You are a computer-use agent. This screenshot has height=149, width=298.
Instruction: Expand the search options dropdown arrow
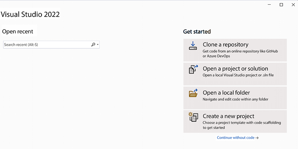98,45
